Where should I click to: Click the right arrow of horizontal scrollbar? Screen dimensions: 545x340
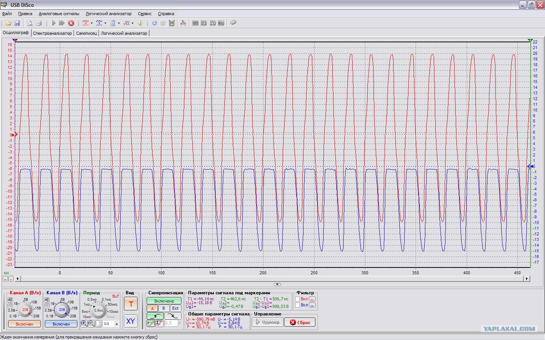click(x=526, y=278)
